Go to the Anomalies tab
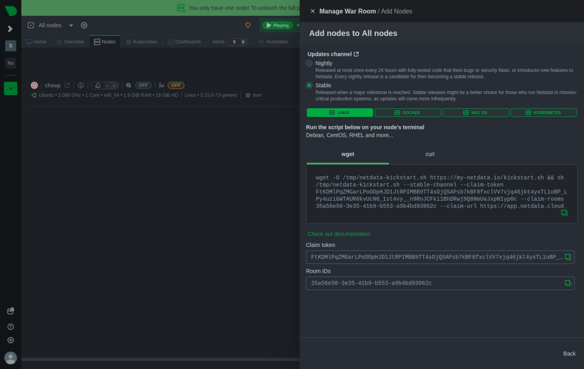This screenshot has height=369, width=584. coord(273,42)
